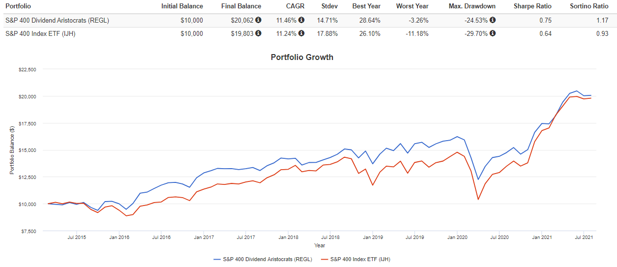The height and width of the screenshot is (267, 617).
Task: Click the Worst Year column header
Action: tap(412, 6)
